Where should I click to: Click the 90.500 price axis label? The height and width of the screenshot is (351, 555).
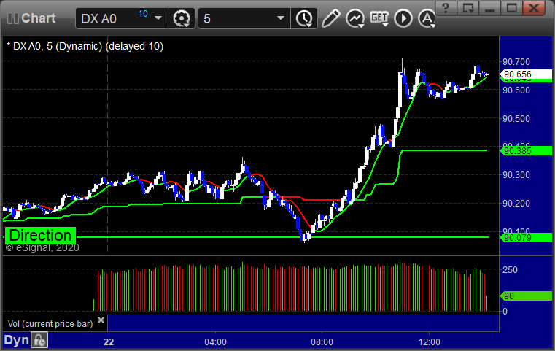point(516,119)
